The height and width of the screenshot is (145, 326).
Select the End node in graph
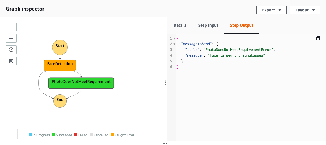(60, 101)
